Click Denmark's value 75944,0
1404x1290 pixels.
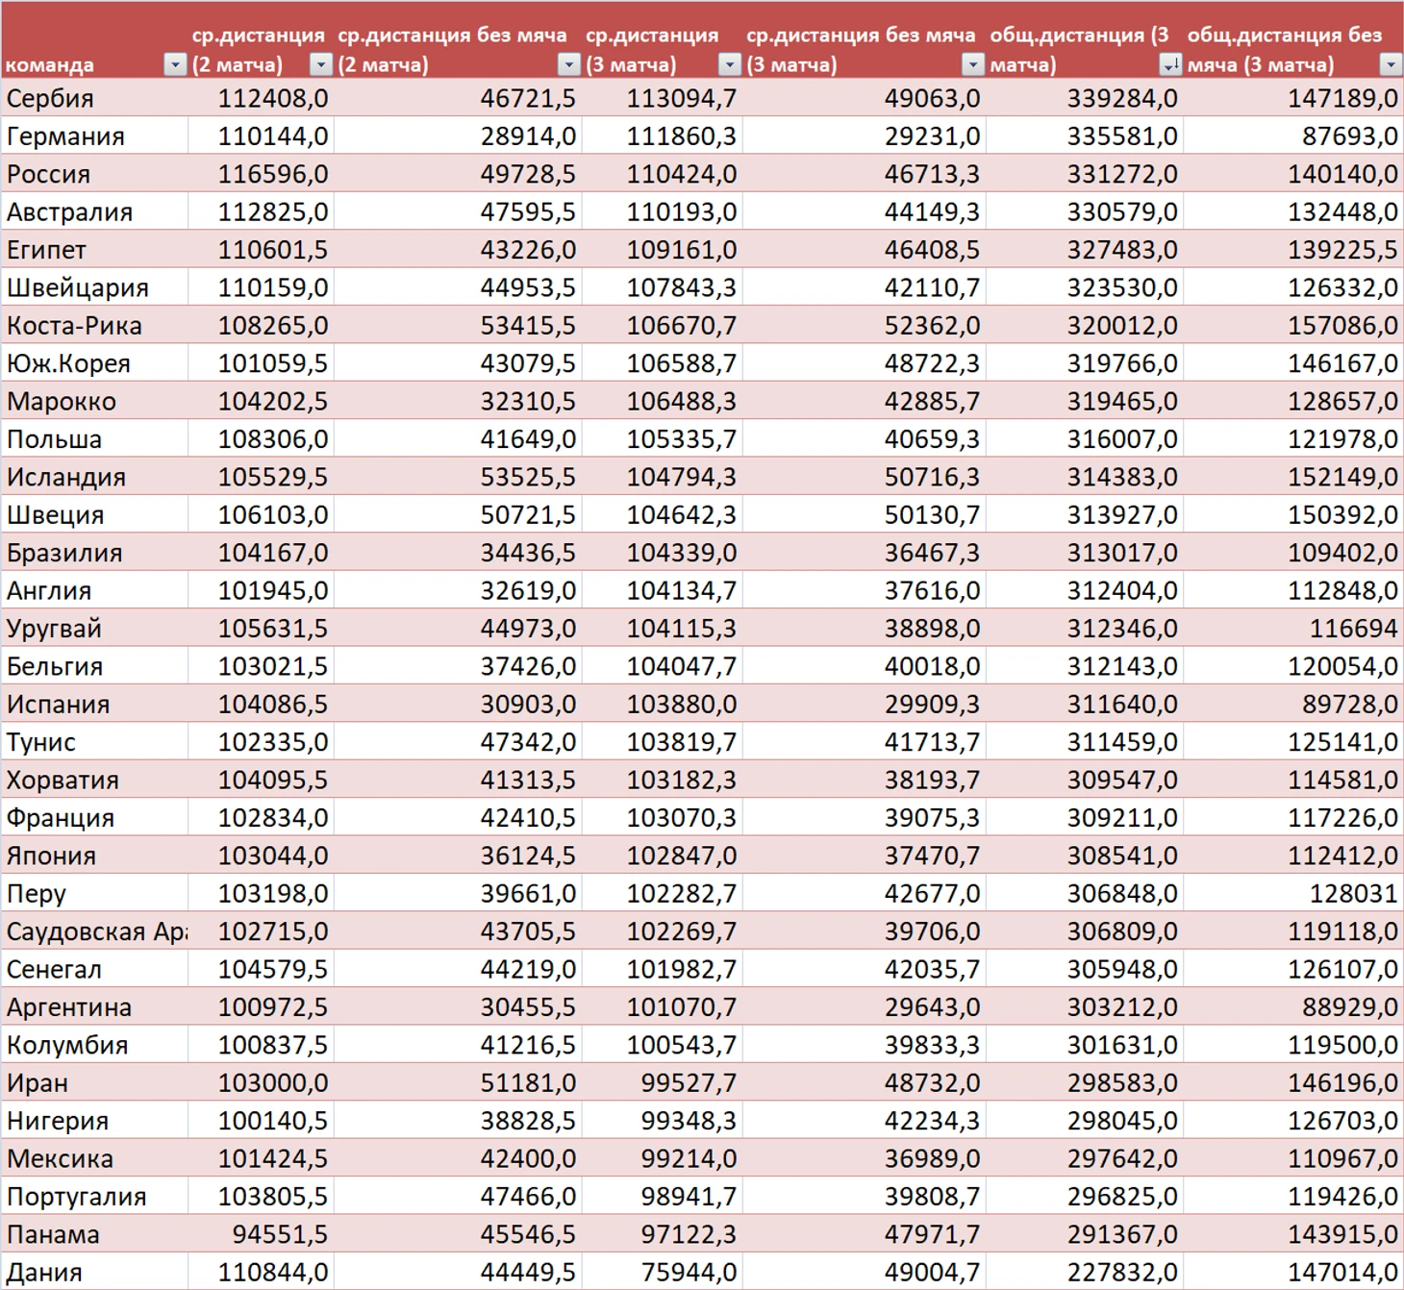click(689, 1272)
